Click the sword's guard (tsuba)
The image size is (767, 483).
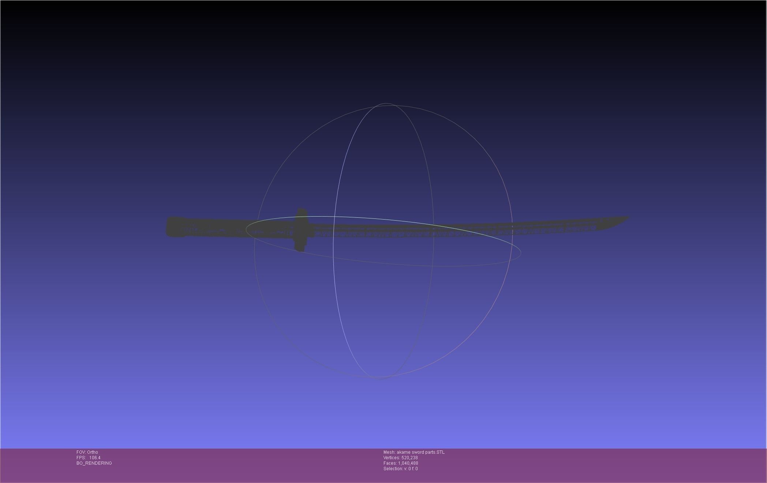coord(301,230)
